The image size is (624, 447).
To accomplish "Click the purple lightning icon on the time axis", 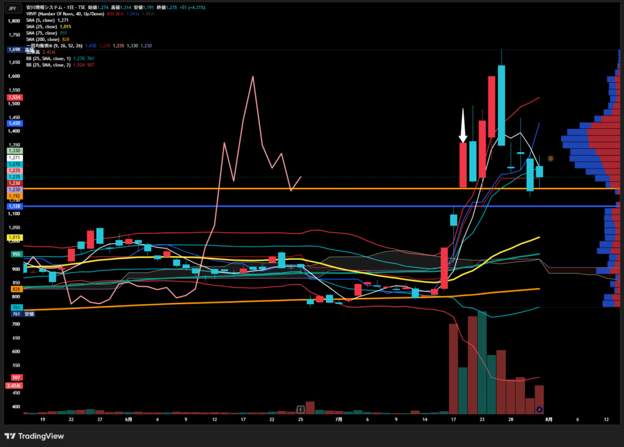I will point(540,409).
